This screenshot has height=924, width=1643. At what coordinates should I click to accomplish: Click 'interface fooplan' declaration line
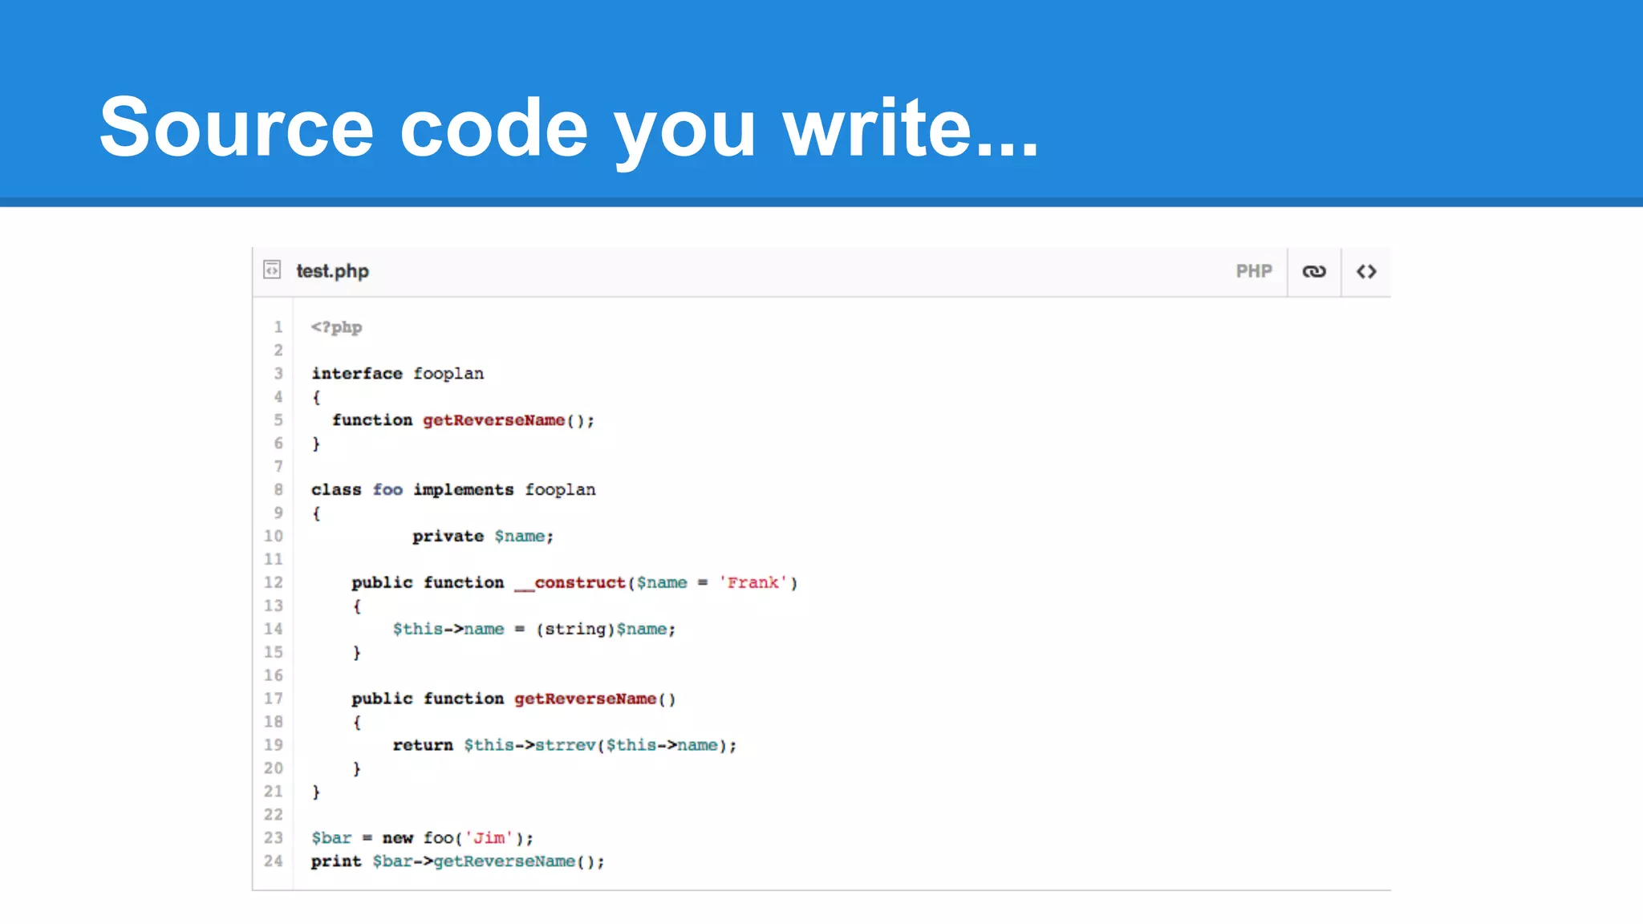(398, 374)
